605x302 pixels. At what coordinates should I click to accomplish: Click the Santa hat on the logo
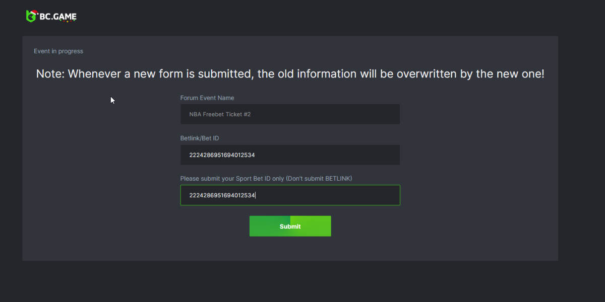(35, 12)
